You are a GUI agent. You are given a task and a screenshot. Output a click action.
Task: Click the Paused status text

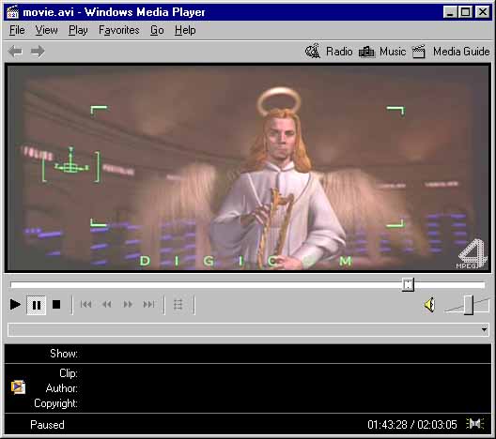point(47,425)
